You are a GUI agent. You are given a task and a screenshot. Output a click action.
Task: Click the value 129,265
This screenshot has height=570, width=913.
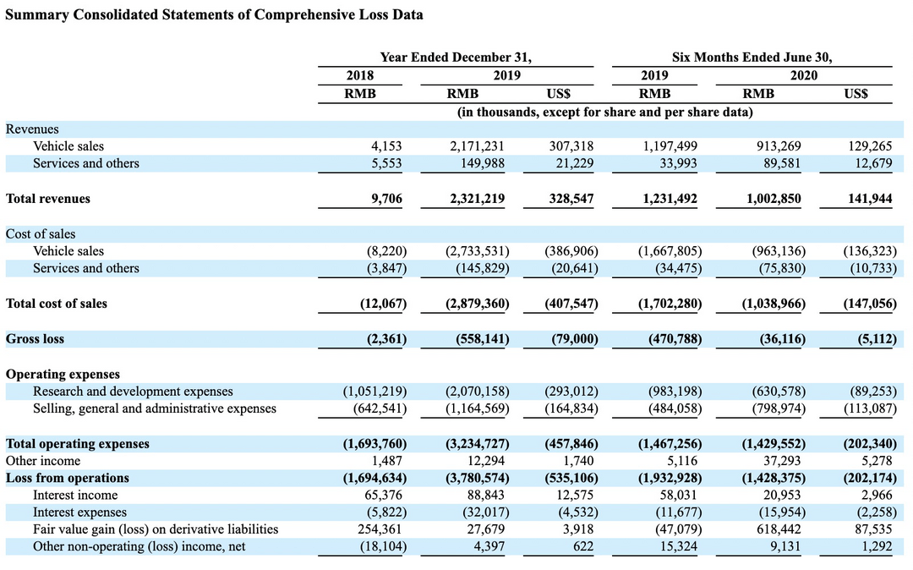pos(870,146)
